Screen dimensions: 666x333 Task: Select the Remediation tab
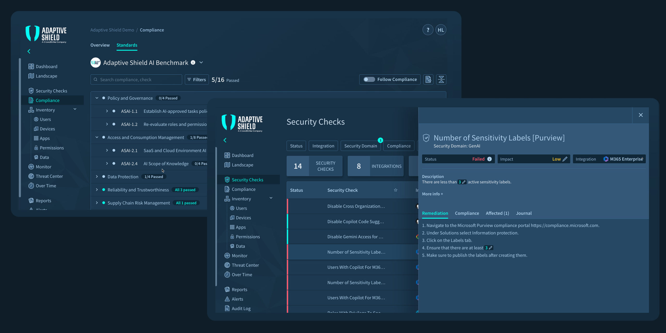(x=435, y=213)
